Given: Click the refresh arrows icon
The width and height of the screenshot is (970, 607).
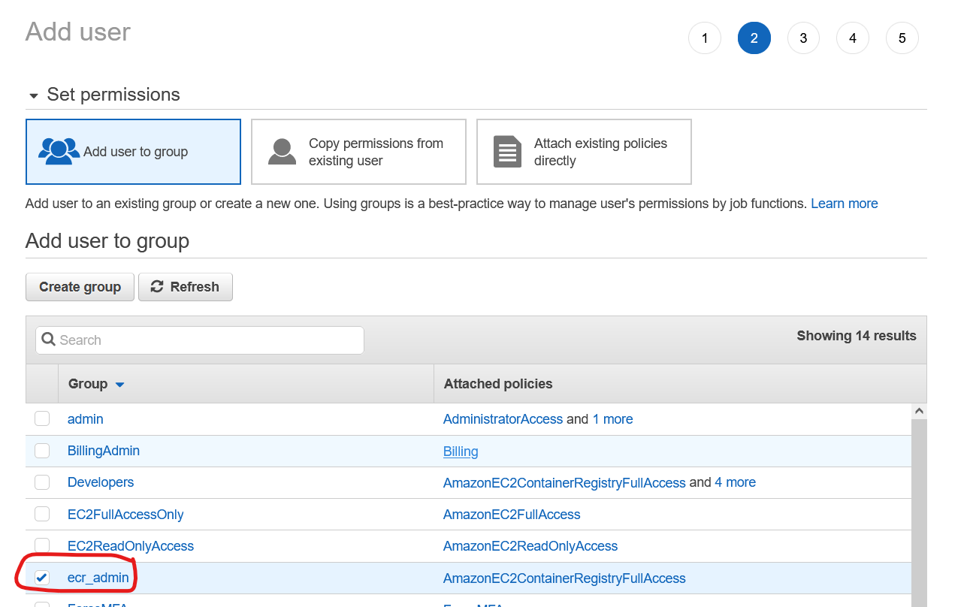Looking at the screenshot, I should coord(157,286).
